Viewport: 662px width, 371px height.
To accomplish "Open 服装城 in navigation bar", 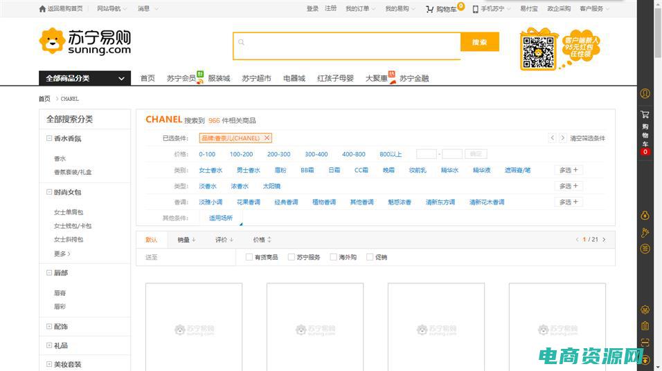I will [219, 78].
